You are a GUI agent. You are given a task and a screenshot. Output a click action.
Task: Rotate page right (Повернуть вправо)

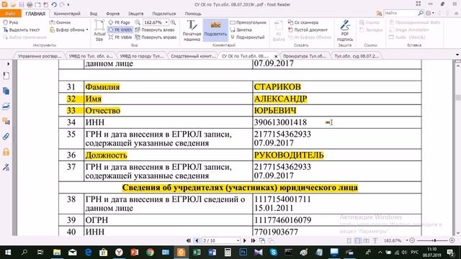click(x=156, y=37)
